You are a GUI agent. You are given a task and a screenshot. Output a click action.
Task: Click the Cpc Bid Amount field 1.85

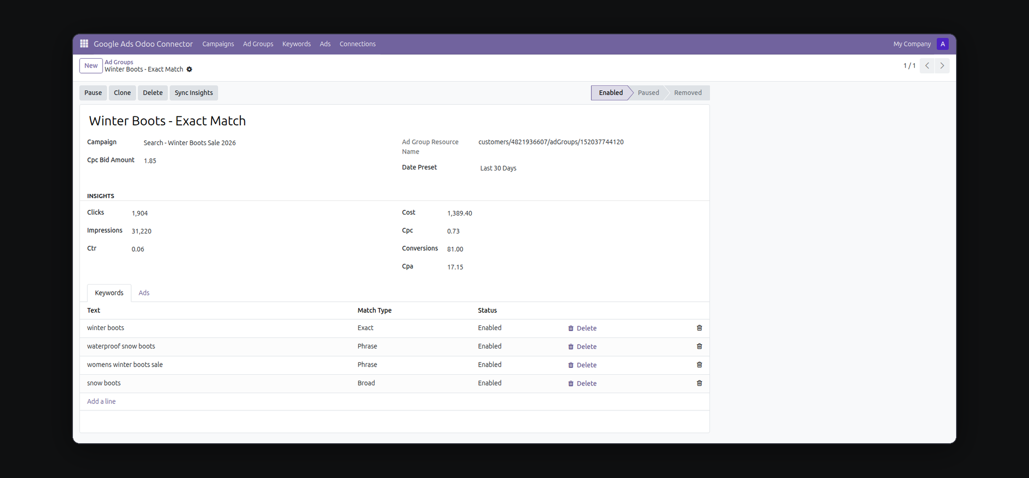click(150, 161)
